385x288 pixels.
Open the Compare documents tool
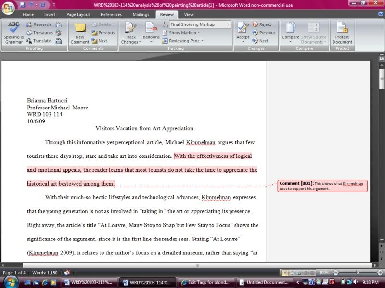point(291,33)
